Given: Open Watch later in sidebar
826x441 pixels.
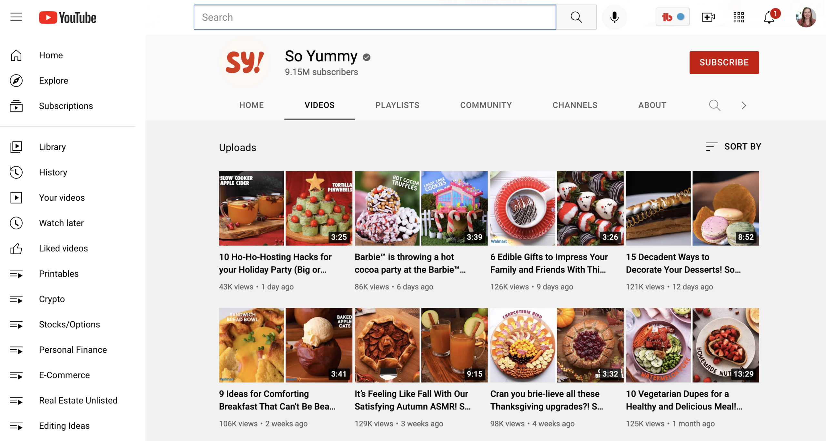Looking at the screenshot, I should (x=68, y=223).
